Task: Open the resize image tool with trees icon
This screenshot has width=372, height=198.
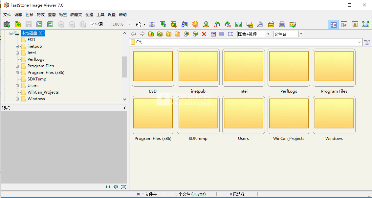Action: (x=163, y=24)
